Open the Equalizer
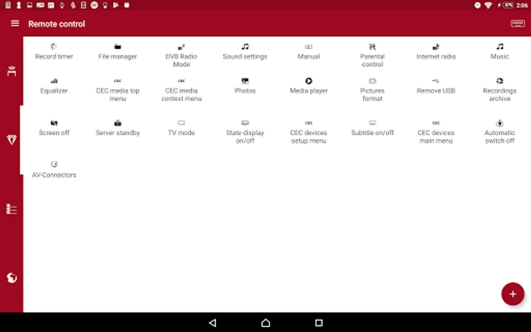The height and width of the screenshot is (332, 531). pyautogui.click(x=54, y=86)
